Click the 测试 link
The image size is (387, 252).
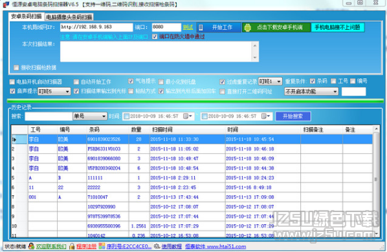(188, 27)
